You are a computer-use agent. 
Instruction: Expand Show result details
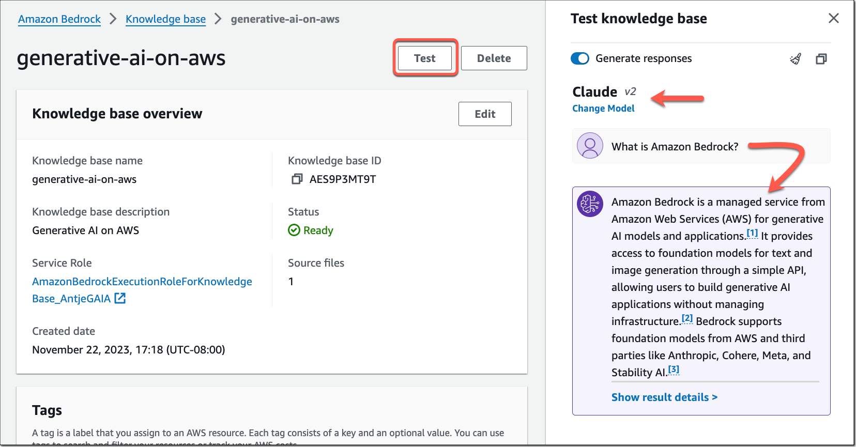664,397
